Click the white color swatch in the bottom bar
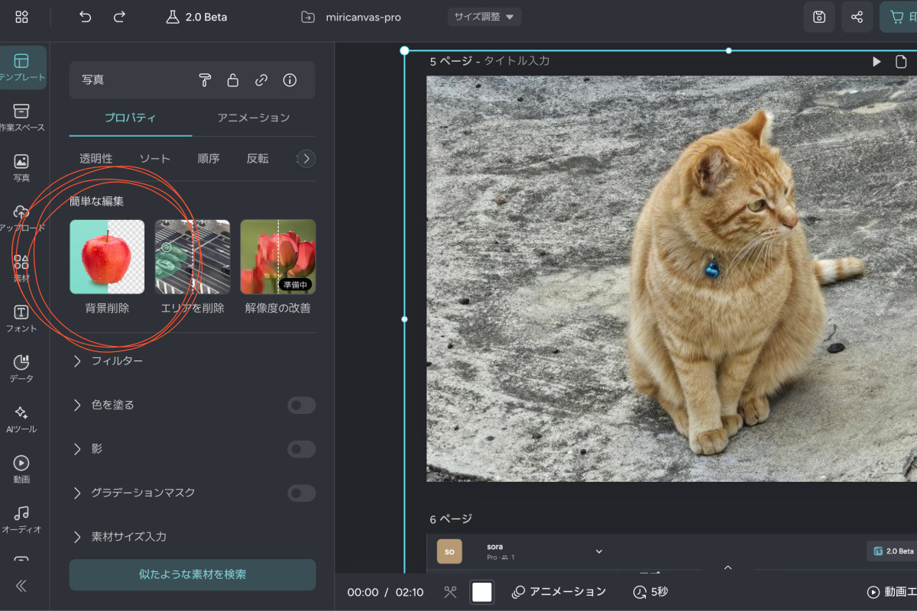 click(x=482, y=591)
